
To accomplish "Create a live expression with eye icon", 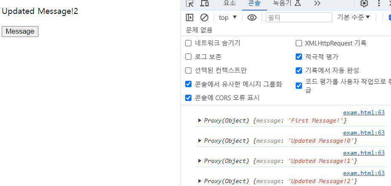I will [x=252, y=18].
